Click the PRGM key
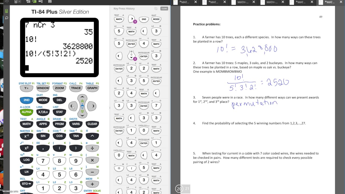This screenshot has width=345, height=194. (59, 124)
